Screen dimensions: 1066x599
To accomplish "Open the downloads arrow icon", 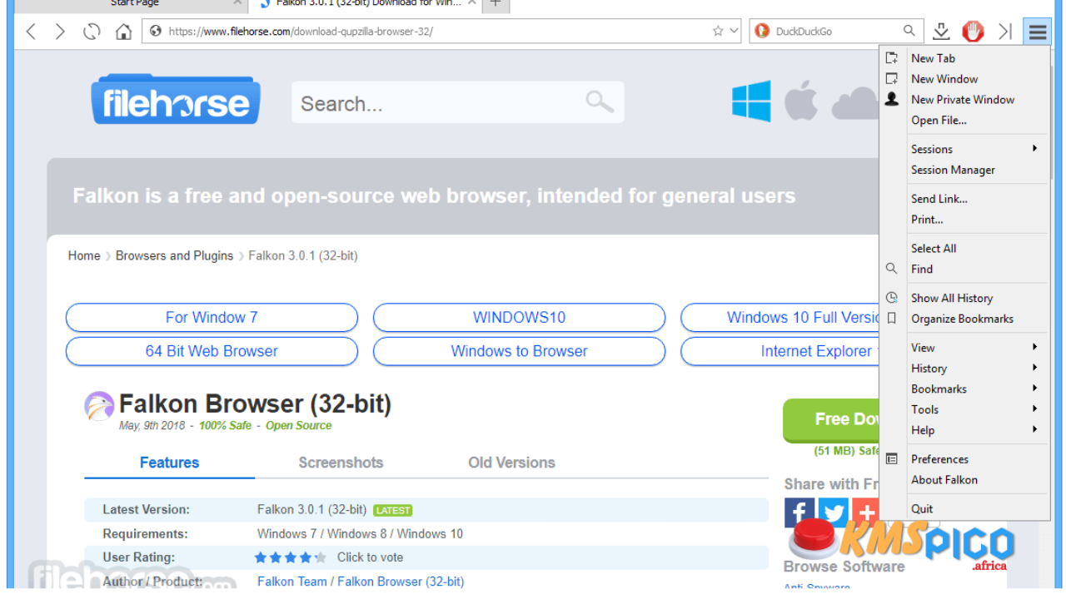I will [x=941, y=32].
